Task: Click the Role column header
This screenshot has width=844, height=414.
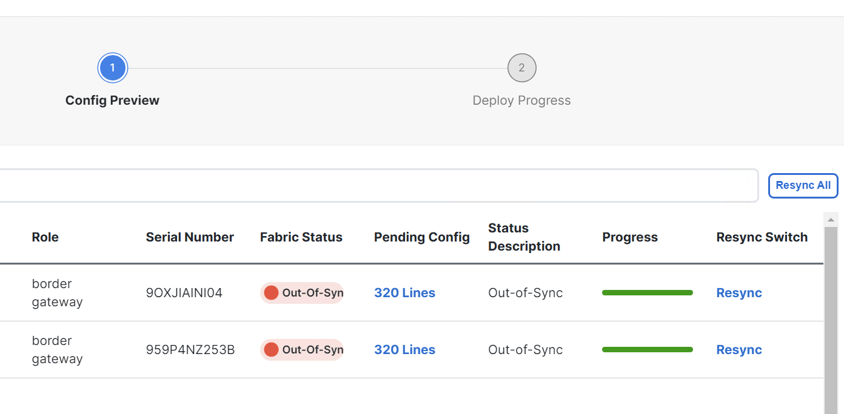Action: tap(45, 237)
